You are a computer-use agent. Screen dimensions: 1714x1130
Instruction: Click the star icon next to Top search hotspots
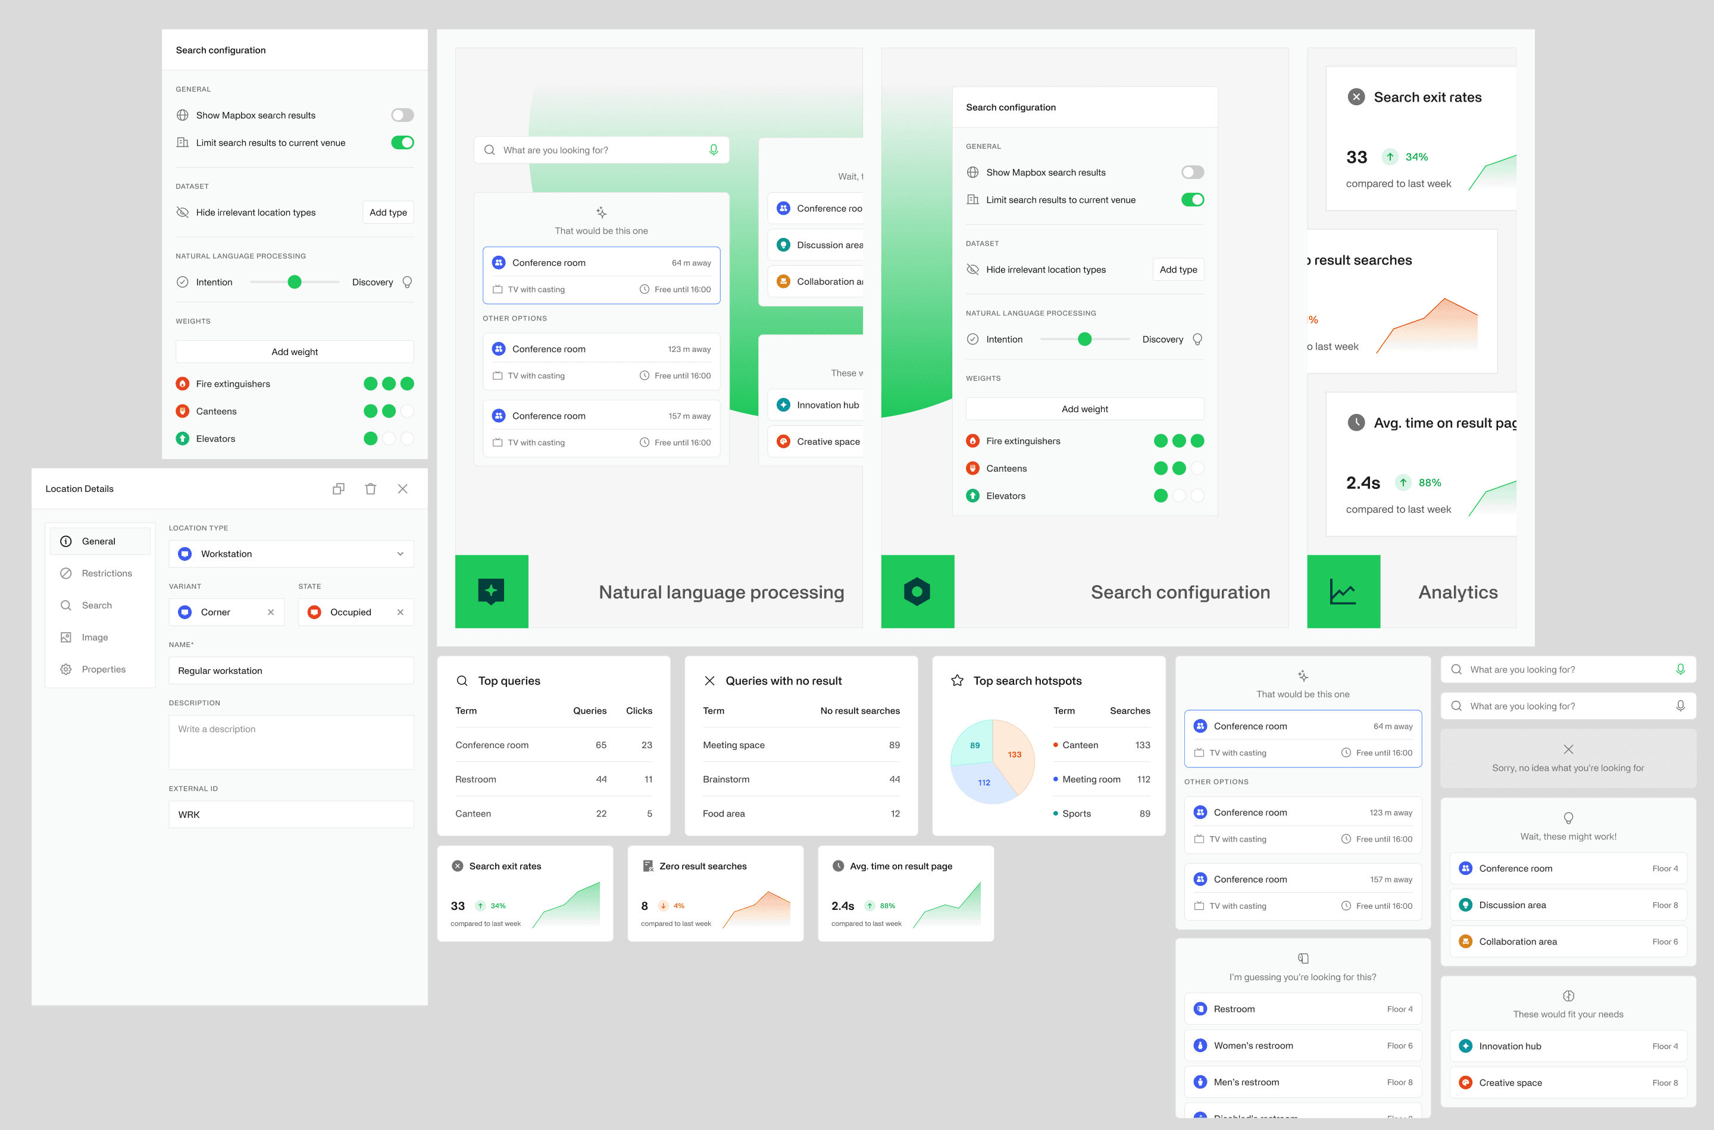click(957, 680)
